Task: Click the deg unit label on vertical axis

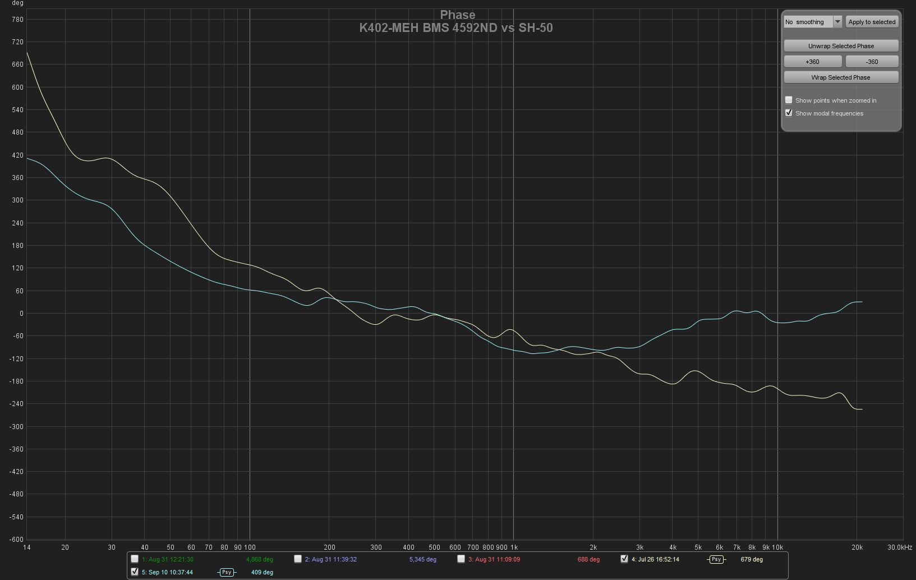Action: coord(17,3)
